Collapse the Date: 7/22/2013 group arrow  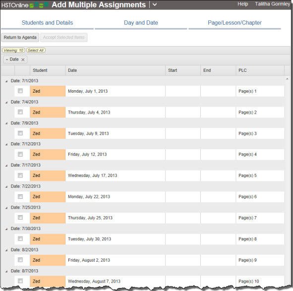tap(6, 186)
